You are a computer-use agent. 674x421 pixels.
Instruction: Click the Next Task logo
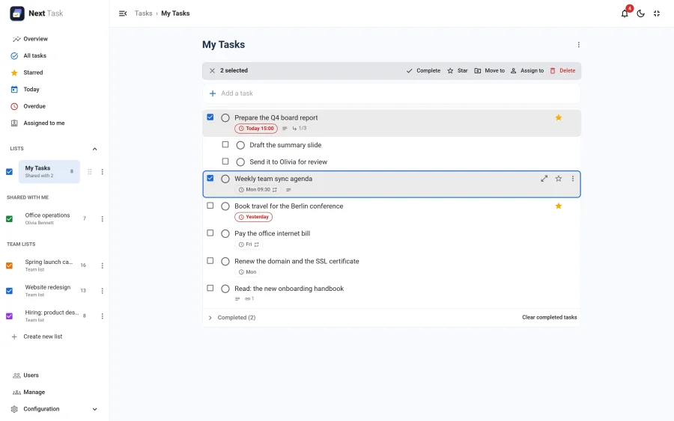point(17,13)
